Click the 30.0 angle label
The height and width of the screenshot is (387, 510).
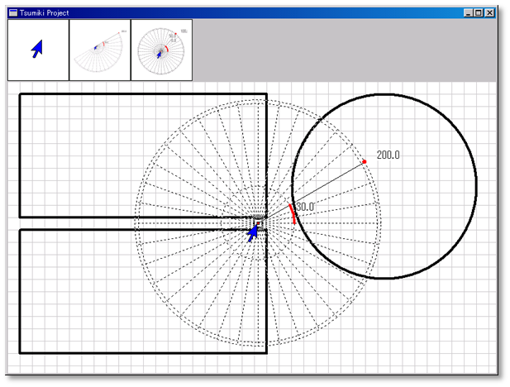305,206
